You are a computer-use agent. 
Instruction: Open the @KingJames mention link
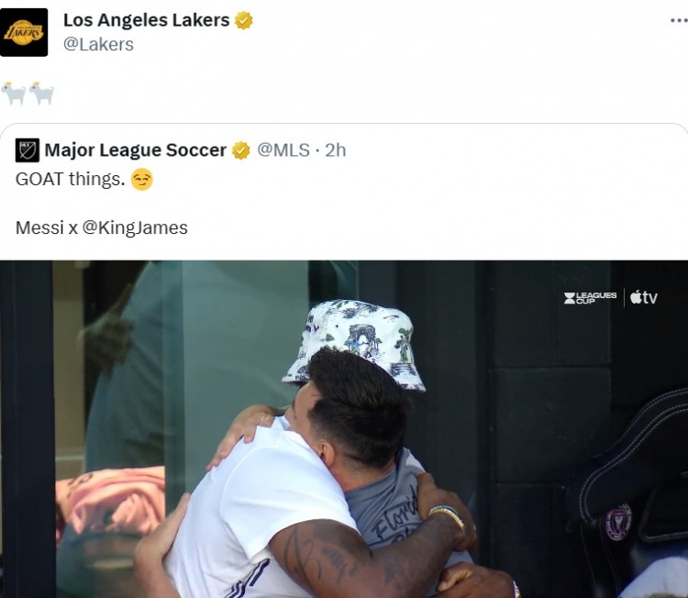tap(135, 227)
